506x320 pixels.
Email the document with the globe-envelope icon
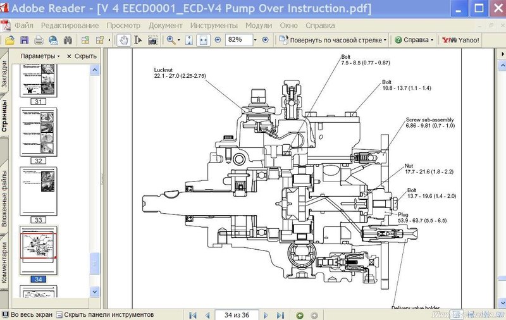click(53, 40)
